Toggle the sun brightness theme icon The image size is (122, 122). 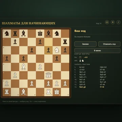click(113, 22)
